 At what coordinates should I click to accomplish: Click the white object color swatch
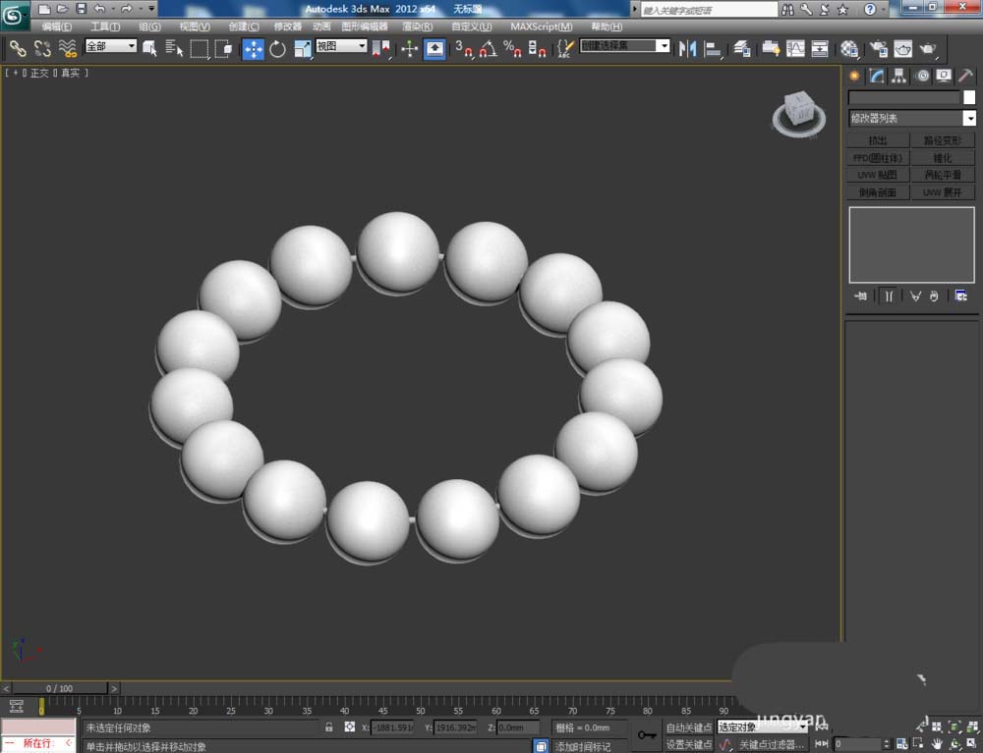coord(969,97)
